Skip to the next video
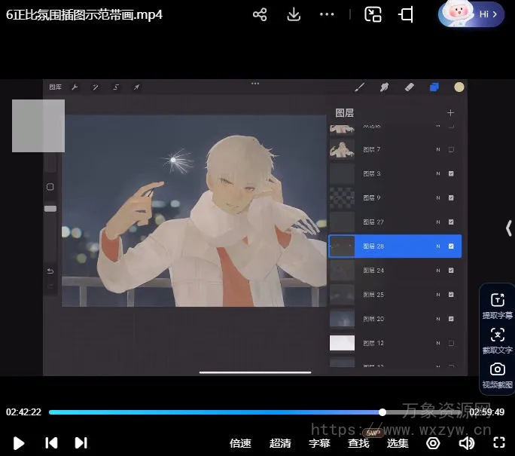The image size is (515, 456). [81, 443]
